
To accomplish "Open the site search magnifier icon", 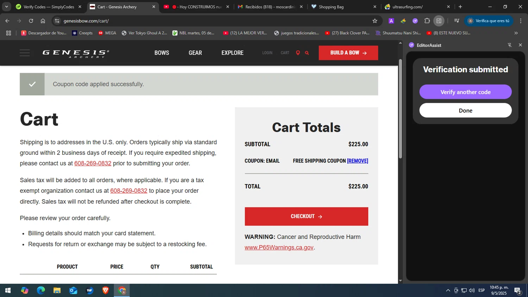I will (x=307, y=53).
